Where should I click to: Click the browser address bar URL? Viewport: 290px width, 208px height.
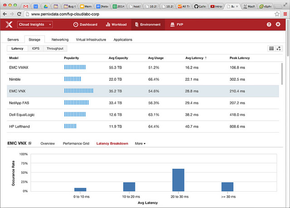pyautogui.click(x=65, y=14)
